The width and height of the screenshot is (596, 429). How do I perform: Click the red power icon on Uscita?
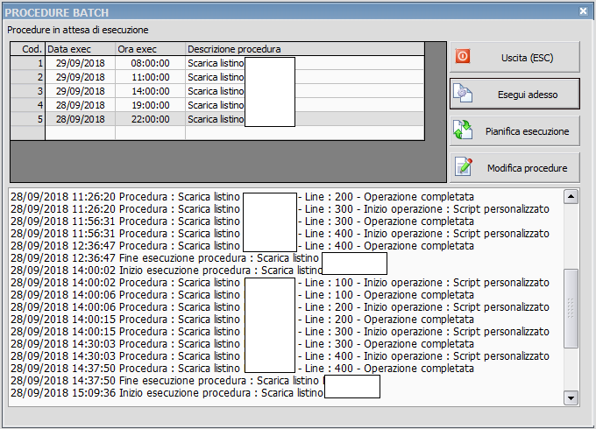pyautogui.click(x=463, y=57)
